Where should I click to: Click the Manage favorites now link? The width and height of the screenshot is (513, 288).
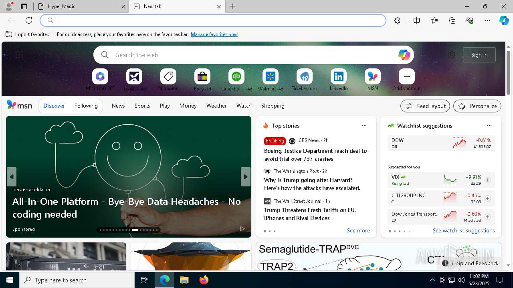(214, 34)
